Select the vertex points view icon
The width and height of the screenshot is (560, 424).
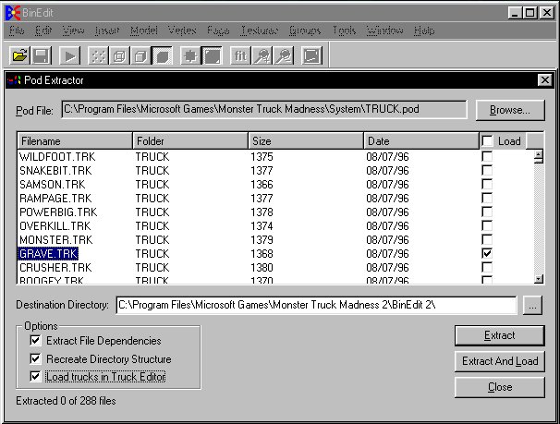tap(98, 55)
